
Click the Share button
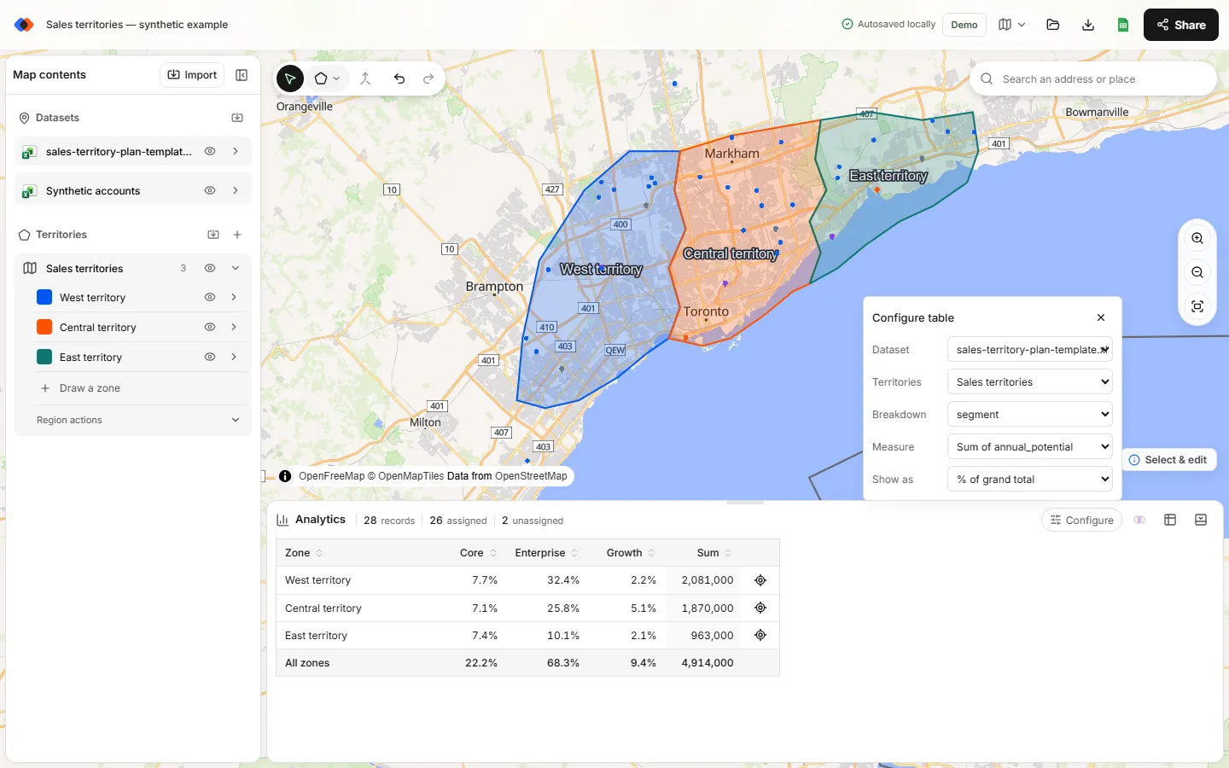coord(1181,25)
